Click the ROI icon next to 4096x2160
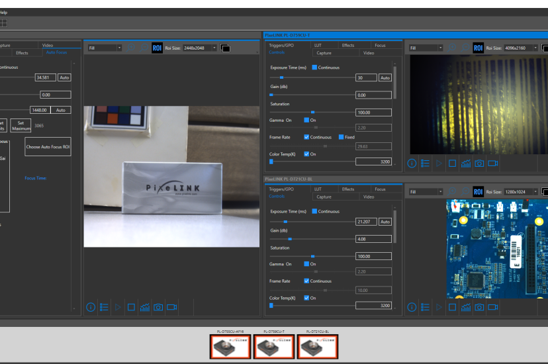 click(x=478, y=48)
